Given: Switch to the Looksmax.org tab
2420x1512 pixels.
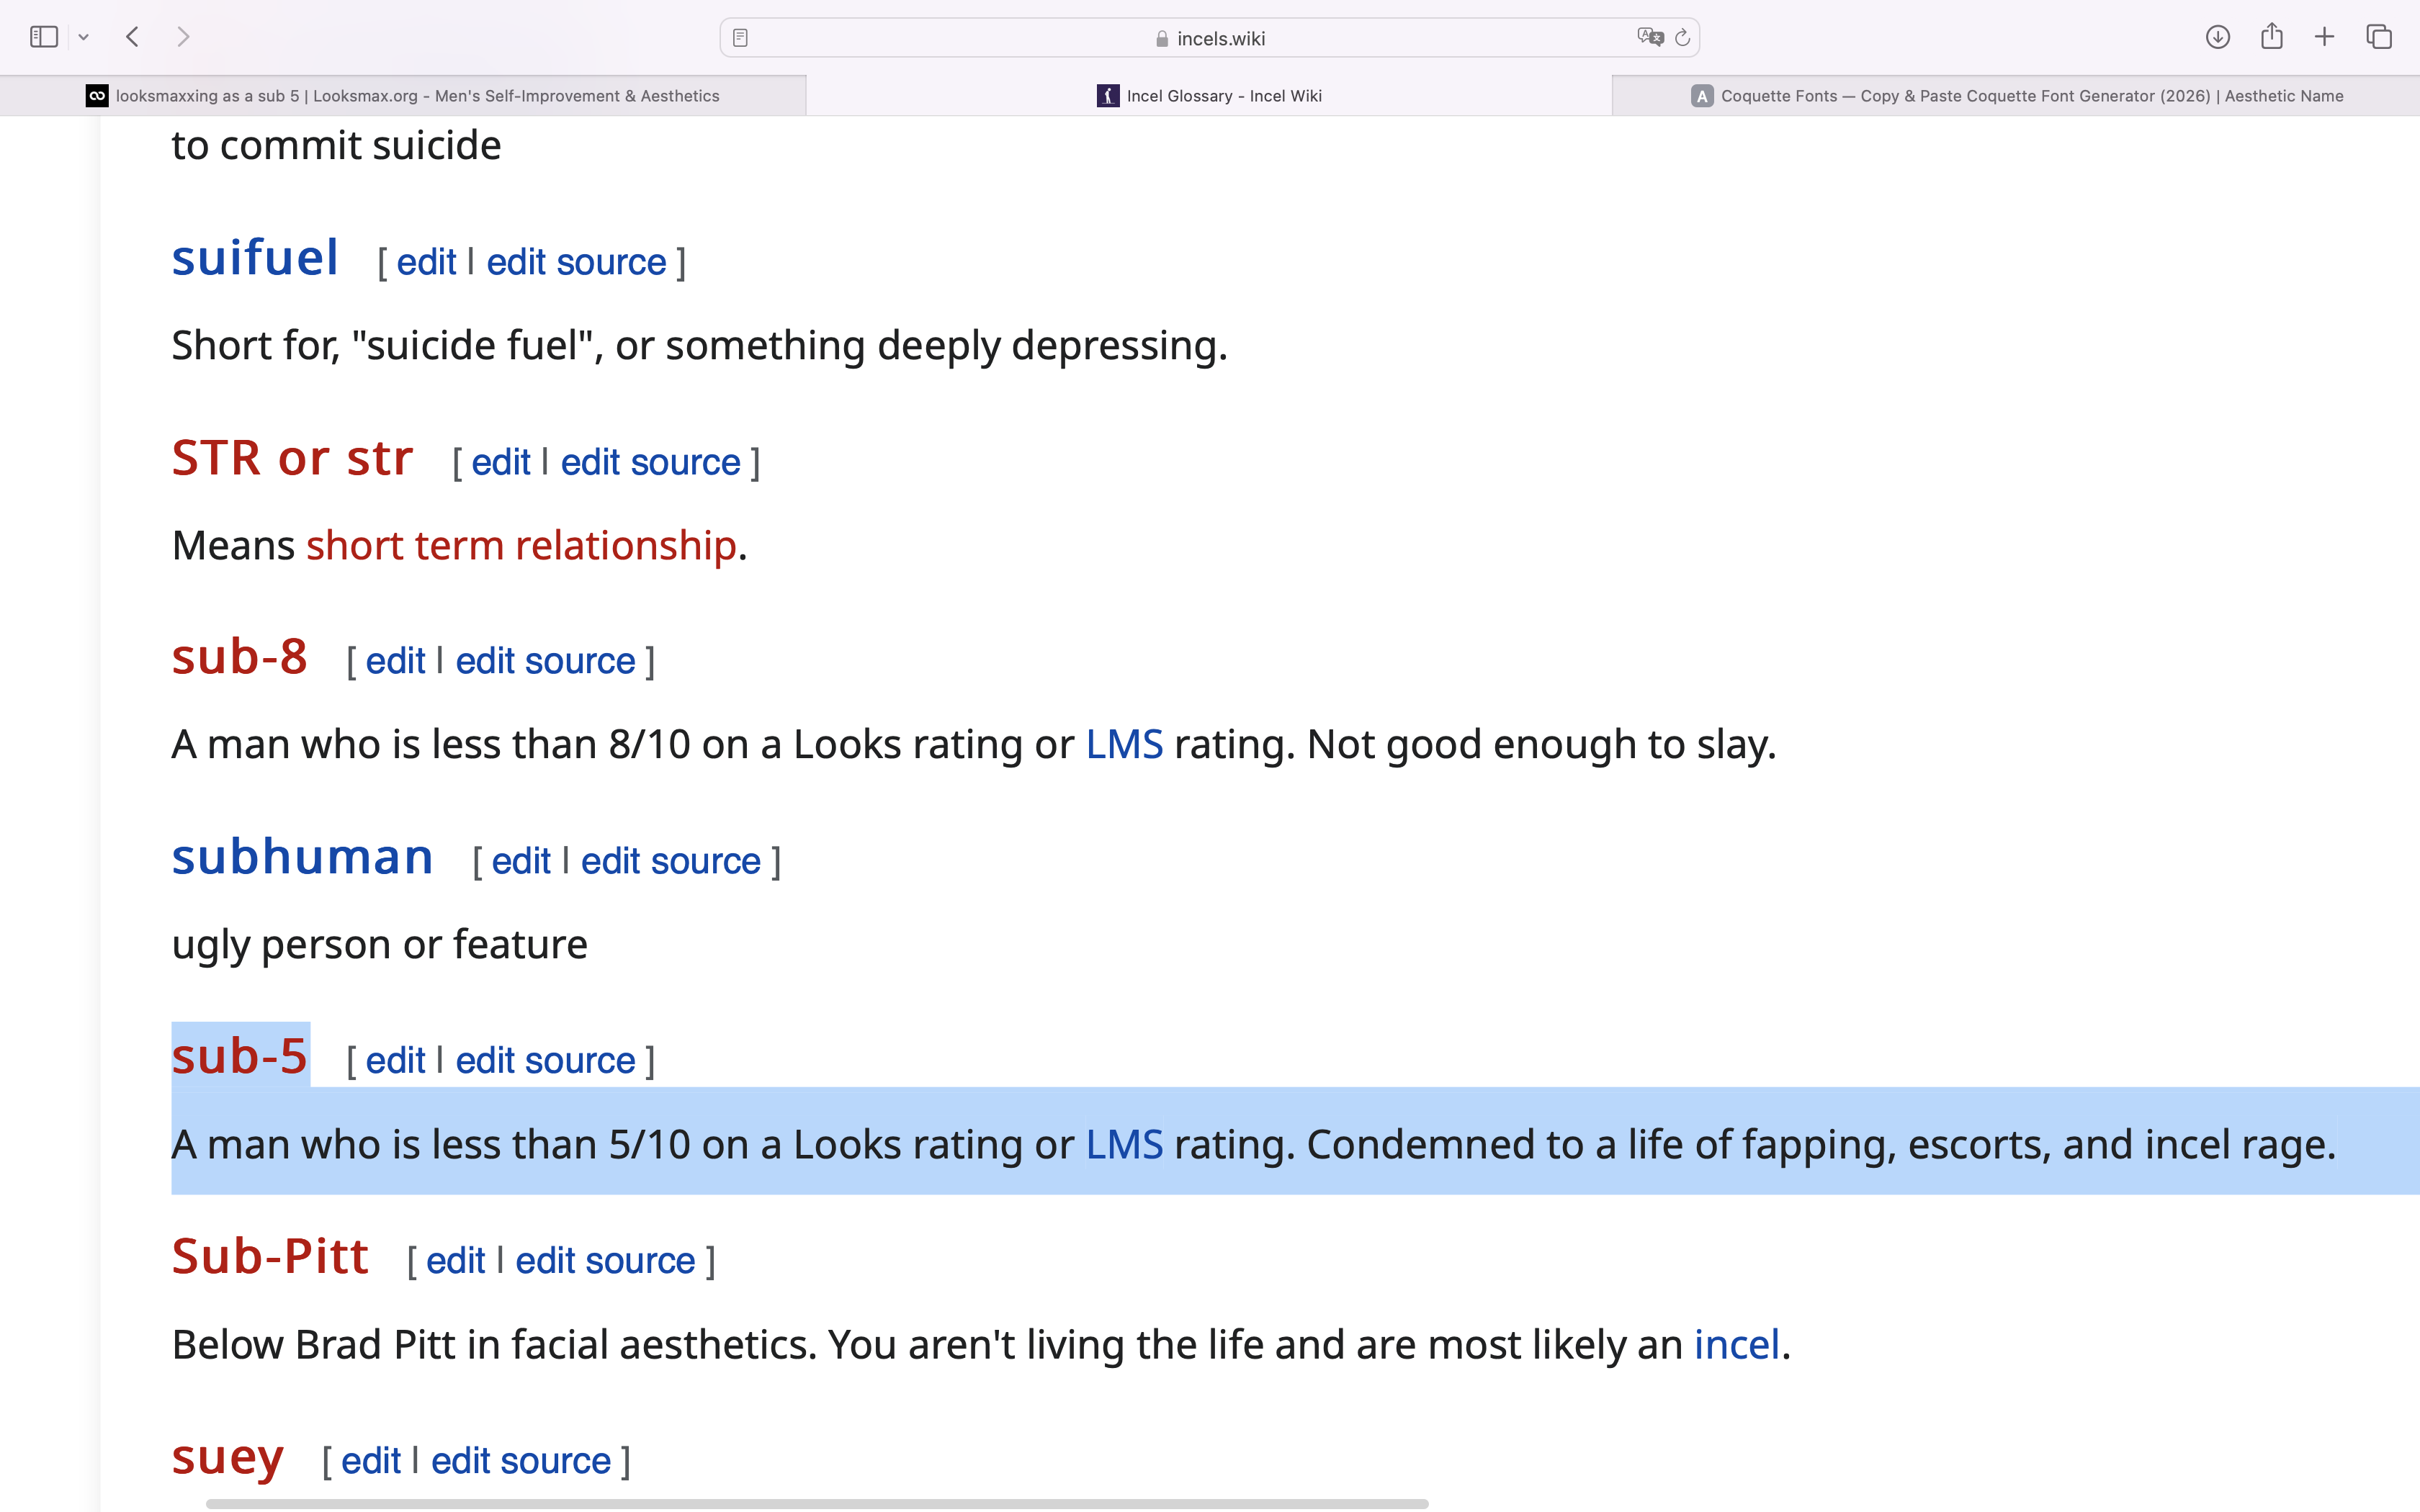Looking at the screenshot, I should click(403, 96).
